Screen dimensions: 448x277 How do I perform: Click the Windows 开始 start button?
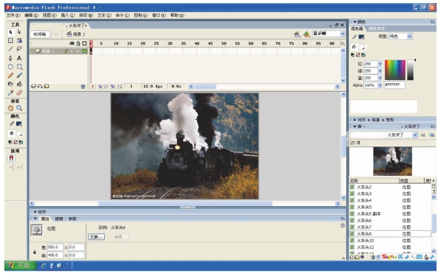[x=20, y=266]
